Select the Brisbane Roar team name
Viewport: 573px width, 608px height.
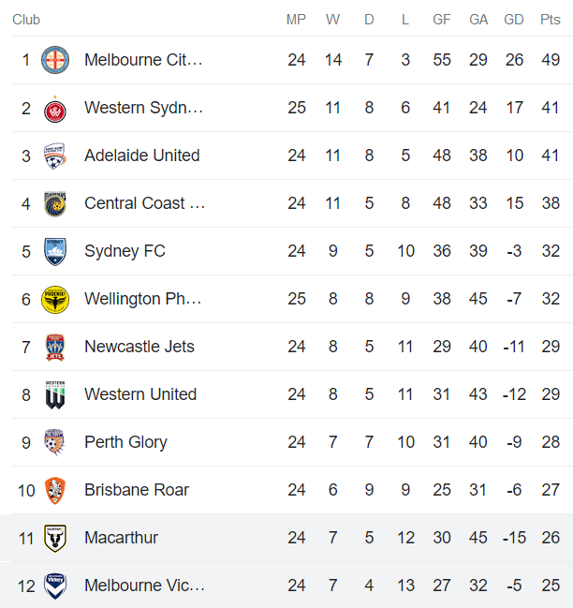click(x=137, y=490)
